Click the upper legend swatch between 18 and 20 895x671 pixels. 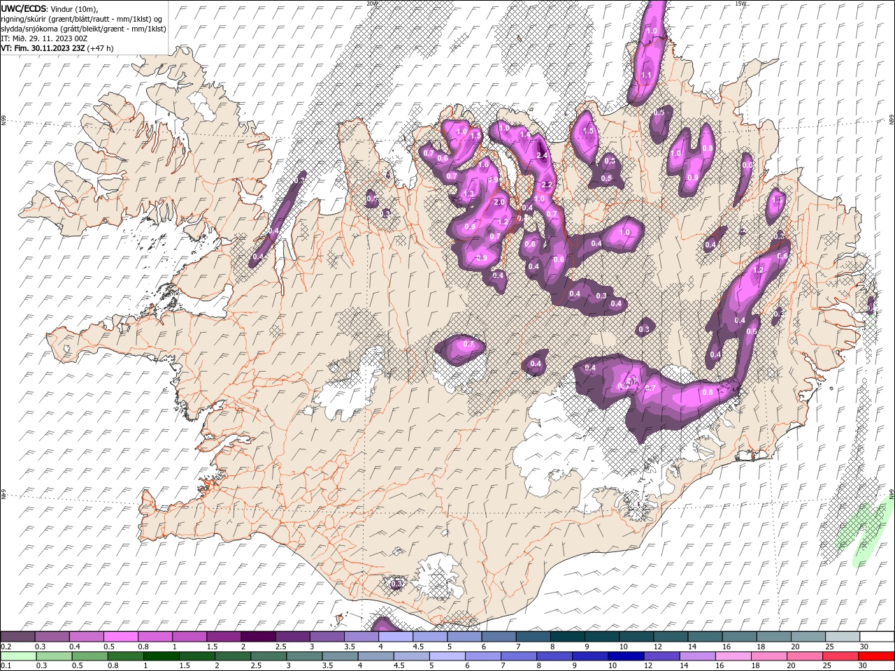(x=773, y=637)
